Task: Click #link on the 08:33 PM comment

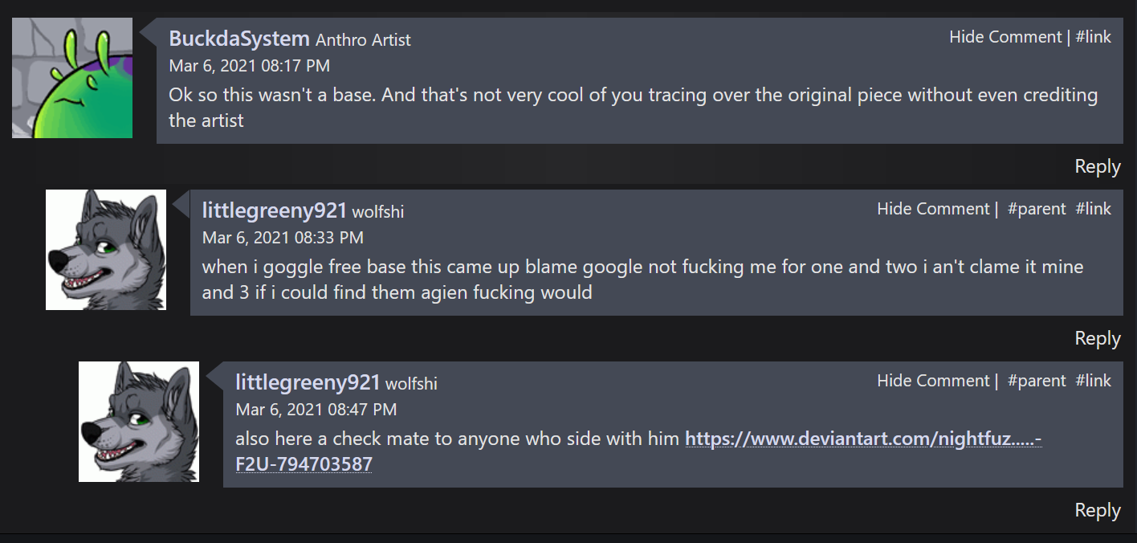Action: click(x=1094, y=209)
